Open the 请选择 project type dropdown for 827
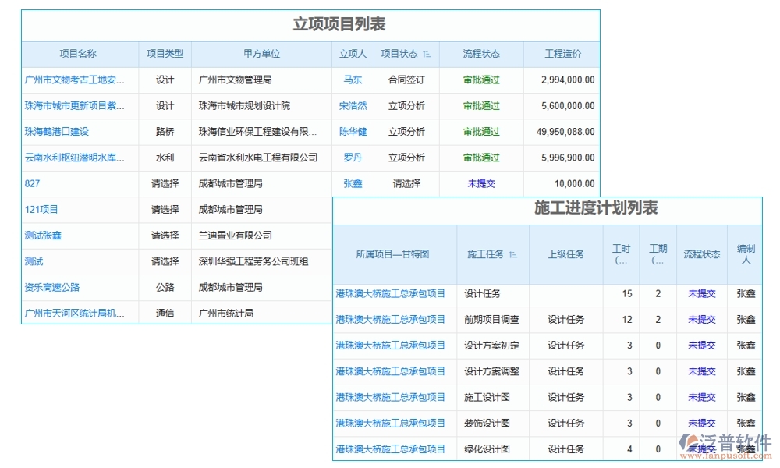The height and width of the screenshot is (468, 780). click(x=164, y=183)
